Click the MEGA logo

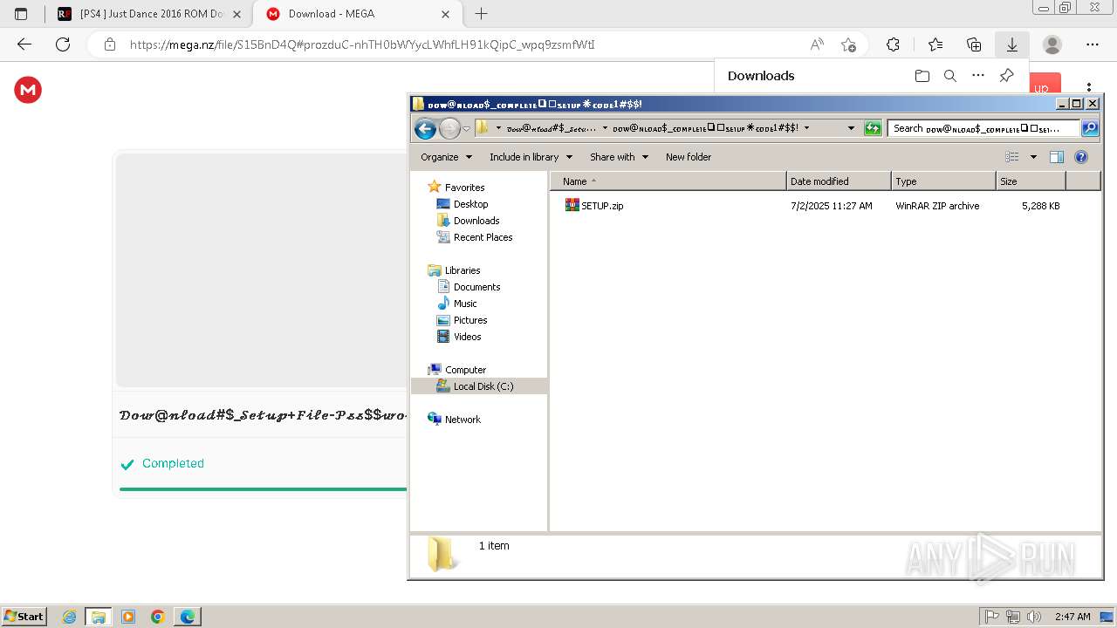[x=28, y=90]
